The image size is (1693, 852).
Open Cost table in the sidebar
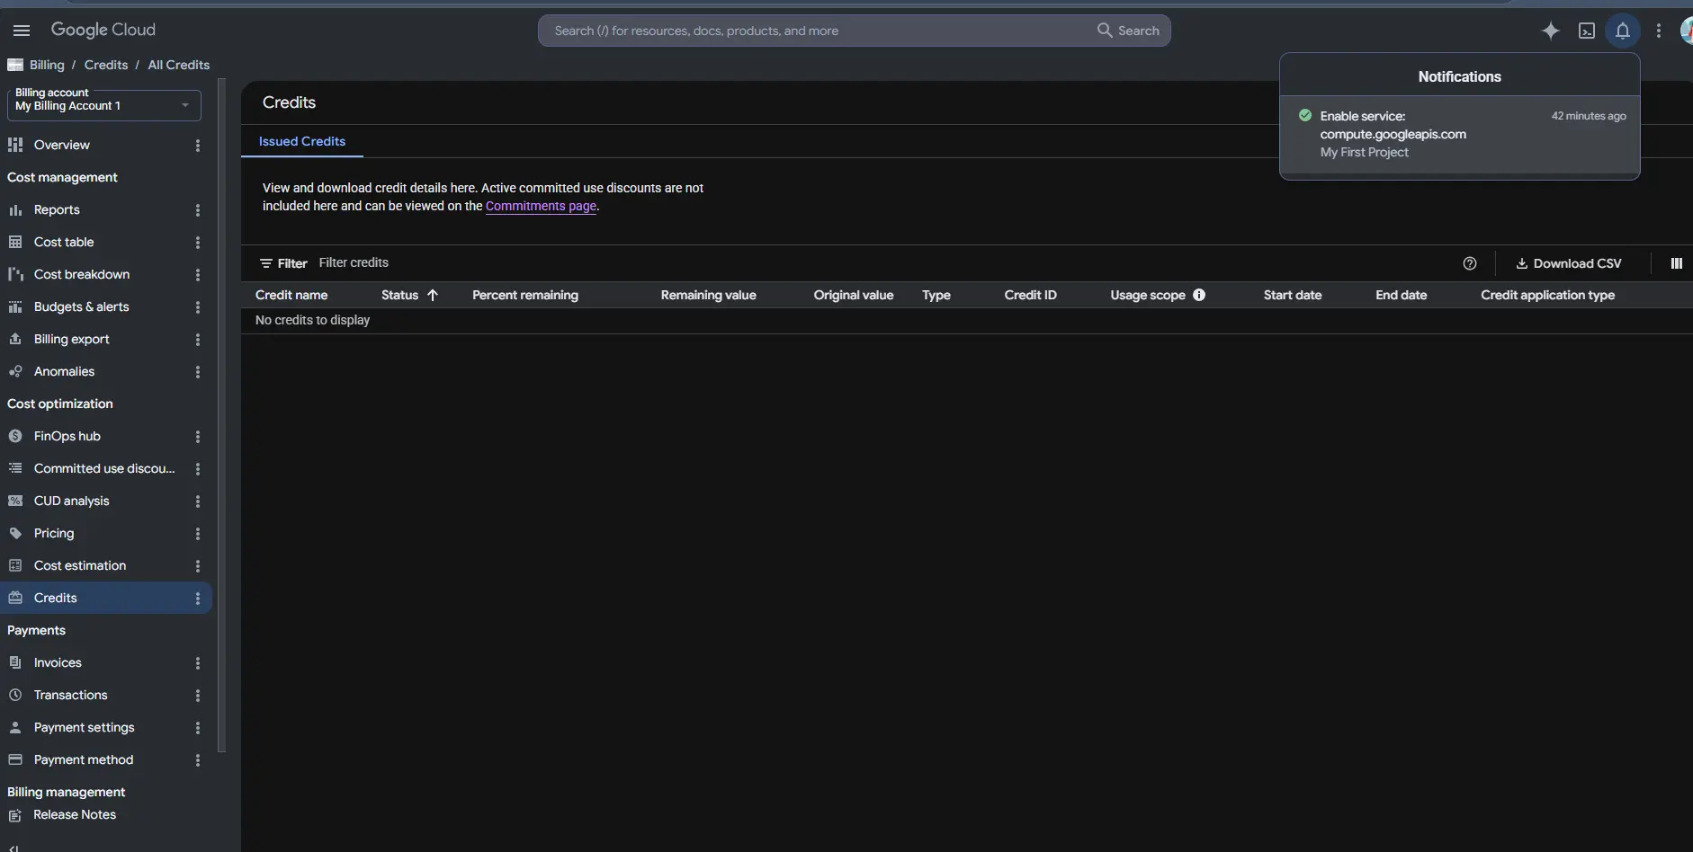[x=64, y=242]
